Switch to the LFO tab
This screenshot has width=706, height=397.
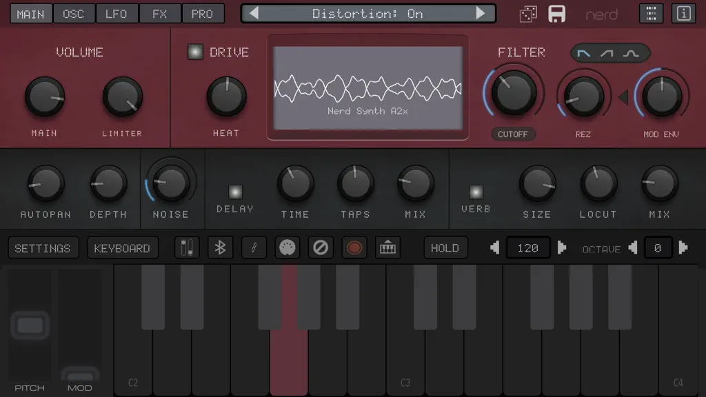[116, 14]
